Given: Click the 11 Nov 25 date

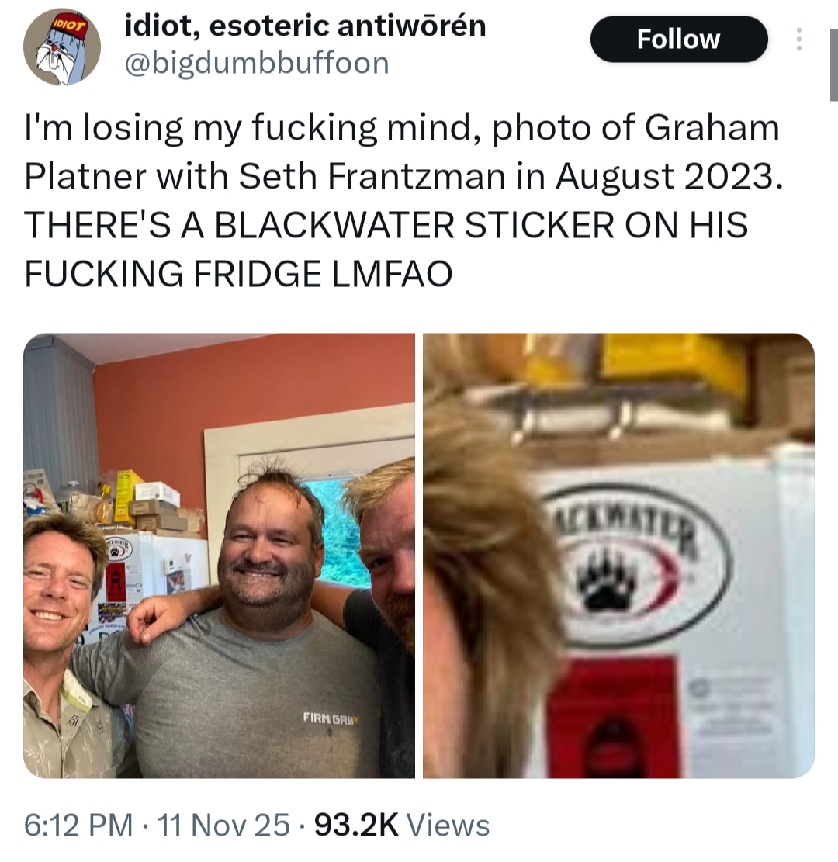Looking at the screenshot, I should [x=223, y=826].
